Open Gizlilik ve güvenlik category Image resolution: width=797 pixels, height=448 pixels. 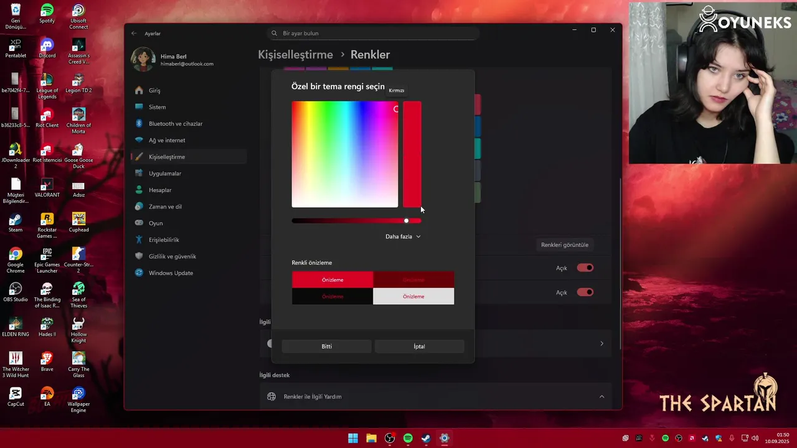pyautogui.click(x=189, y=256)
